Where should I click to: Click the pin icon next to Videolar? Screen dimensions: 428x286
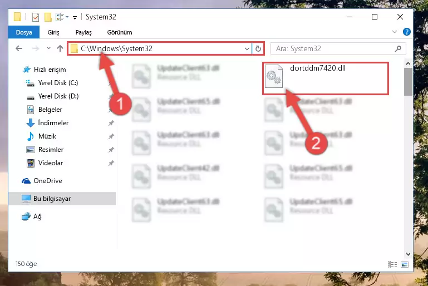(x=111, y=163)
